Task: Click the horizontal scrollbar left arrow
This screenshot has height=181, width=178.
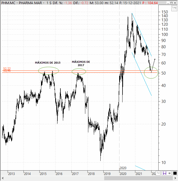Action: (x=3, y=178)
